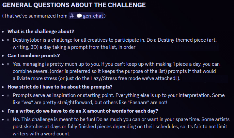Viewport: 234px width, 138px height.
Task: Select the question 'Can I combine promts?'
Action: (x=35, y=55)
